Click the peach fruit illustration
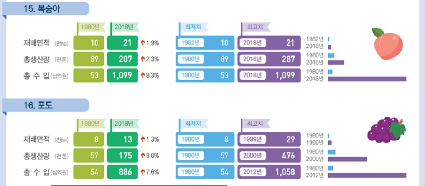 point(387,44)
